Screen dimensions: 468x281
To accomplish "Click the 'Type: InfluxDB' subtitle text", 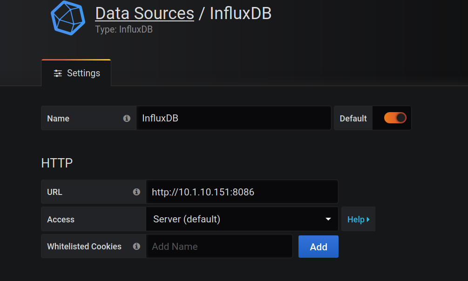I will click(124, 29).
